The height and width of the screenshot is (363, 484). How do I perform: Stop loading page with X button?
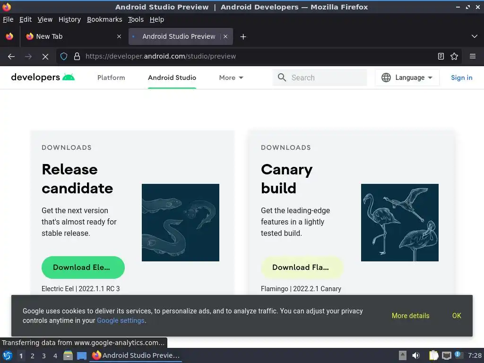pyautogui.click(x=45, y=57)
